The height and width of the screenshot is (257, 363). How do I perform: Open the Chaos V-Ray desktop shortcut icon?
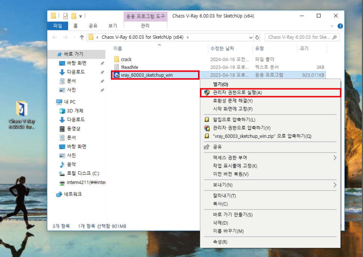coord(22,108)
